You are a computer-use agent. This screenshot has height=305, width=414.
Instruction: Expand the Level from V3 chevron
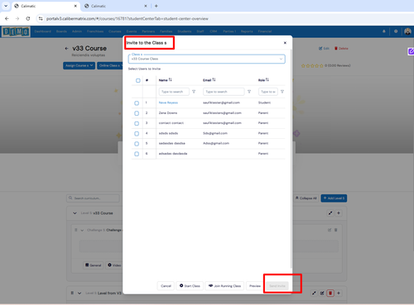coord(79,293)
